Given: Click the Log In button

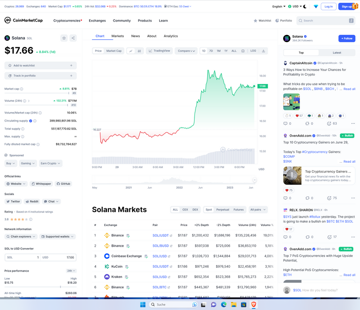Looking at the screenshot, I should tap(329, 7).
